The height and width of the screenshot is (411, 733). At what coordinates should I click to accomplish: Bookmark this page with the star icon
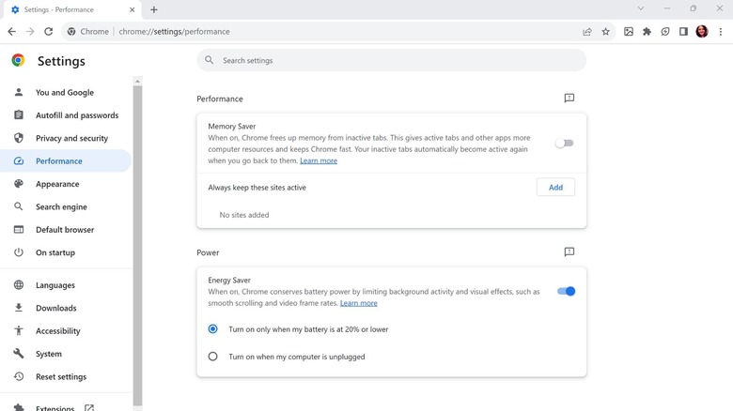[606, 31]
